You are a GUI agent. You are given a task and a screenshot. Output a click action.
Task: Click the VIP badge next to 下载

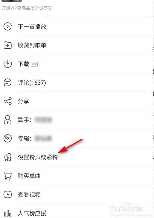34,64
